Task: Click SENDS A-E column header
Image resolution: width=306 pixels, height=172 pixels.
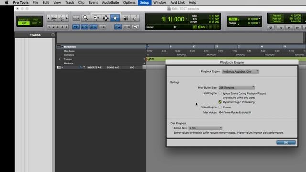Action: tap(113, 67)
